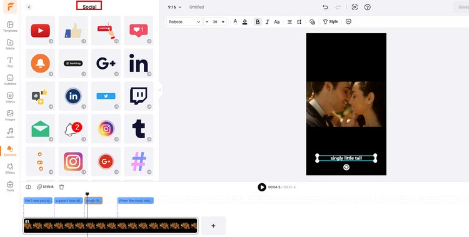Open the help question mark icon
This screenshot has height=237, width=469.
(x=367, y=7)
